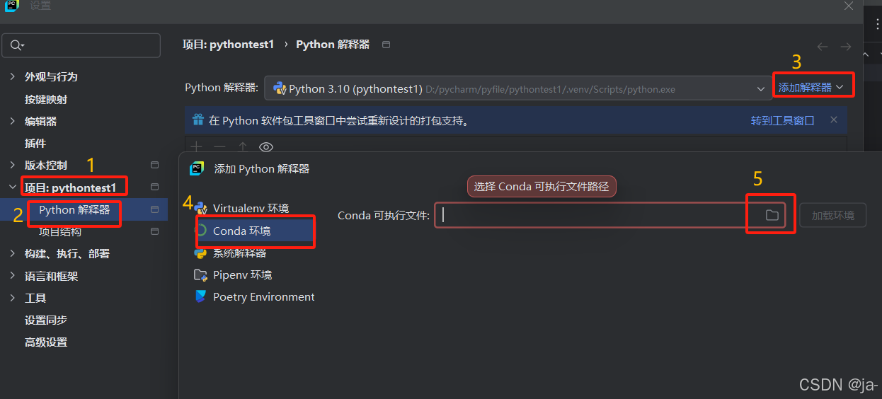The height and width of the screenshot is (399, 882).
Task: Select Virtualenv 环境 in interpreter dialog
Action: pyautogui.click(x=251, y=208)
